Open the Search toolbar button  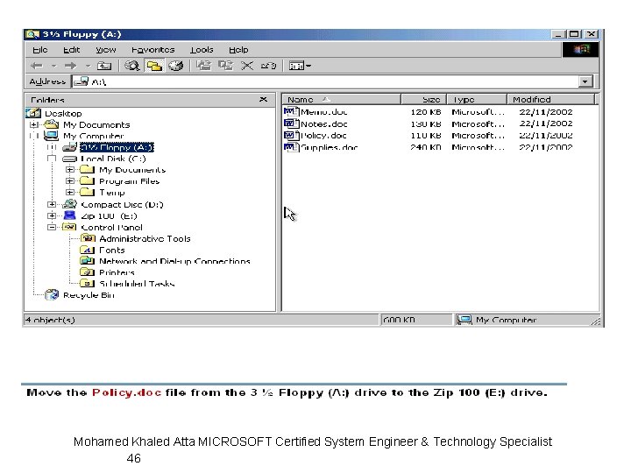(131, 66)
